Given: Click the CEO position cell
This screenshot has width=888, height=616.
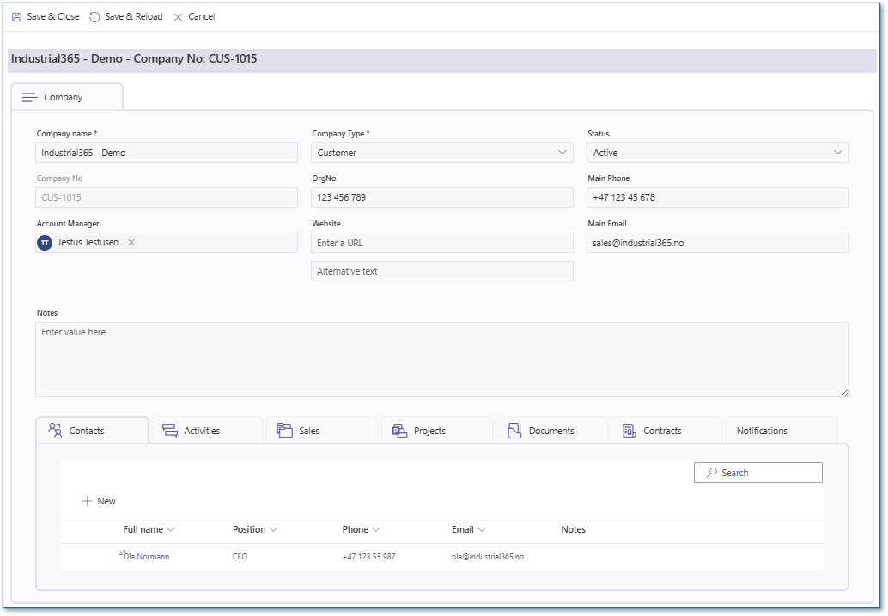Looking at the screenshot, I should pos(240,557).
